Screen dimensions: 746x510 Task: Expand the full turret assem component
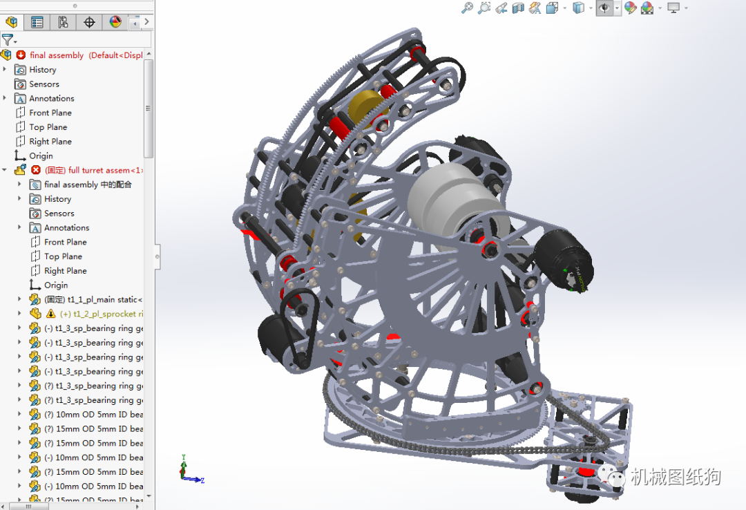click(x=5, y=170)
